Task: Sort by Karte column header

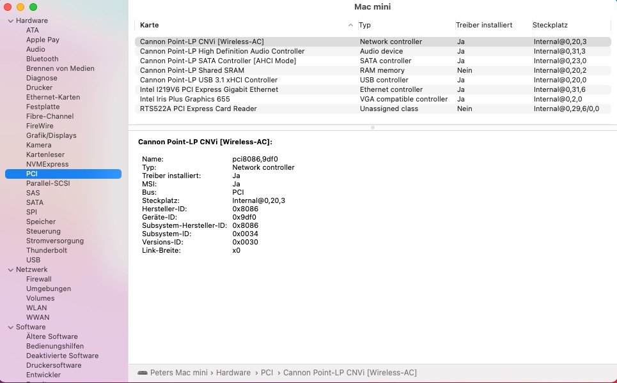Action: [150, 25]
